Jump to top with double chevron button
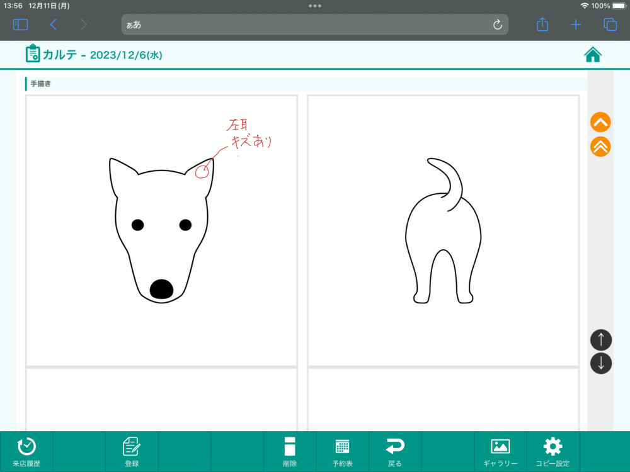 pyautogui.click(x=600, y=147)
